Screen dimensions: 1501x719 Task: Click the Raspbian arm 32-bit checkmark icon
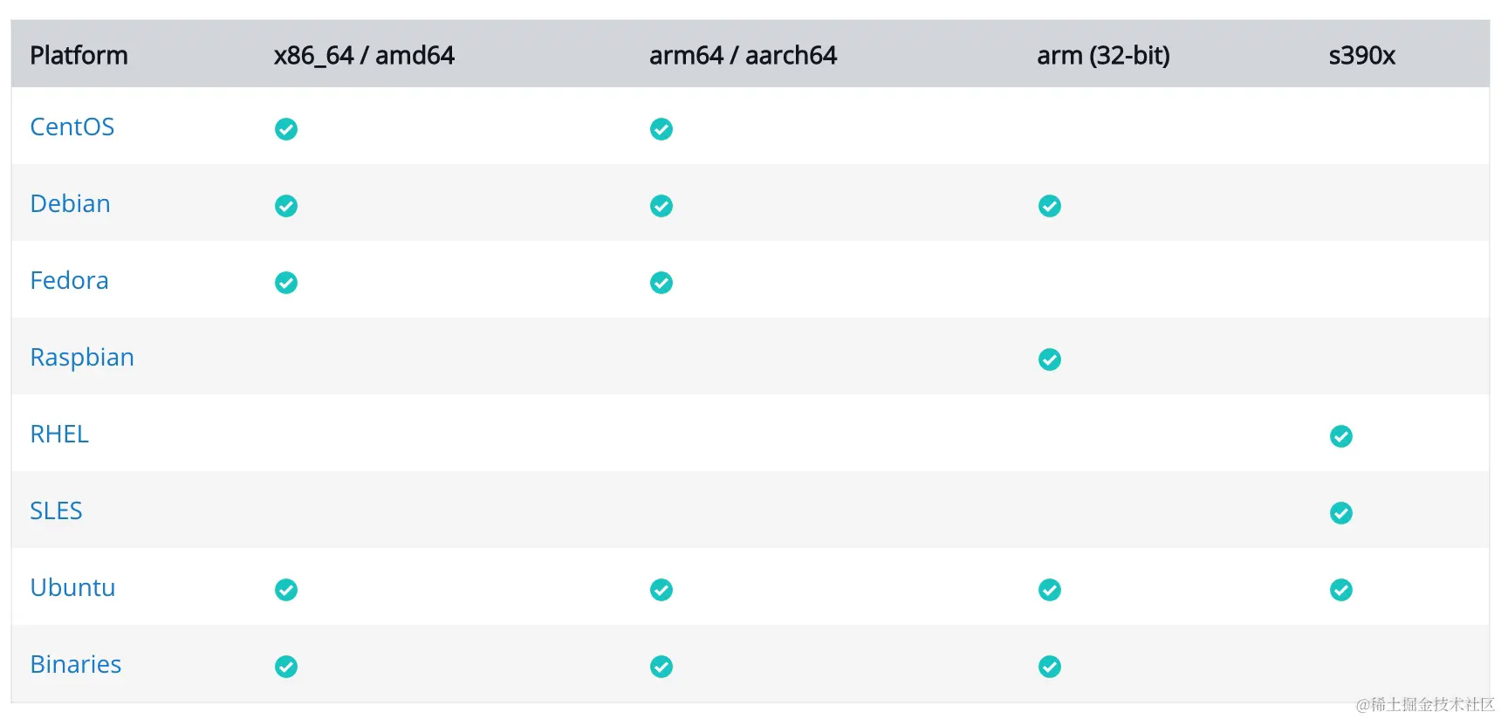[x=1050, y=359]
